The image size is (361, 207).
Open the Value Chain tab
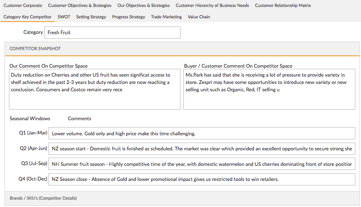pos(199,17)
